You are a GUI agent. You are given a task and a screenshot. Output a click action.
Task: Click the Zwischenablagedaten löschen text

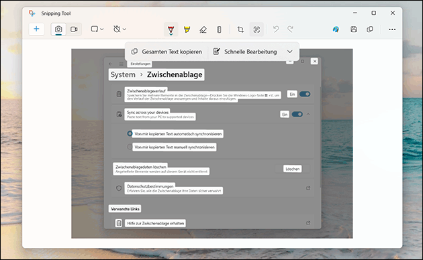pos(141,167)
